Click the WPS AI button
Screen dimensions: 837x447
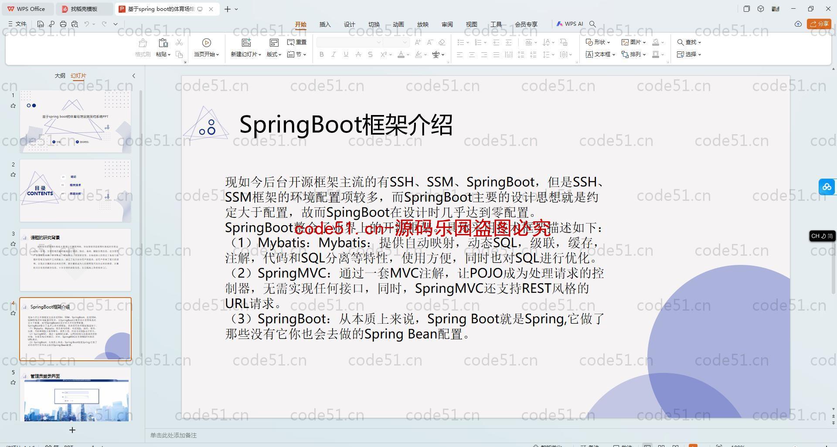pos(570,24)
